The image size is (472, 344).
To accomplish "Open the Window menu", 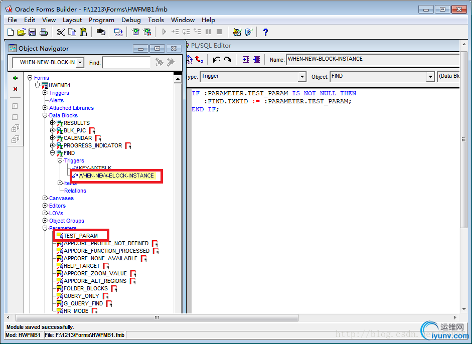I will tap(183, 20).
